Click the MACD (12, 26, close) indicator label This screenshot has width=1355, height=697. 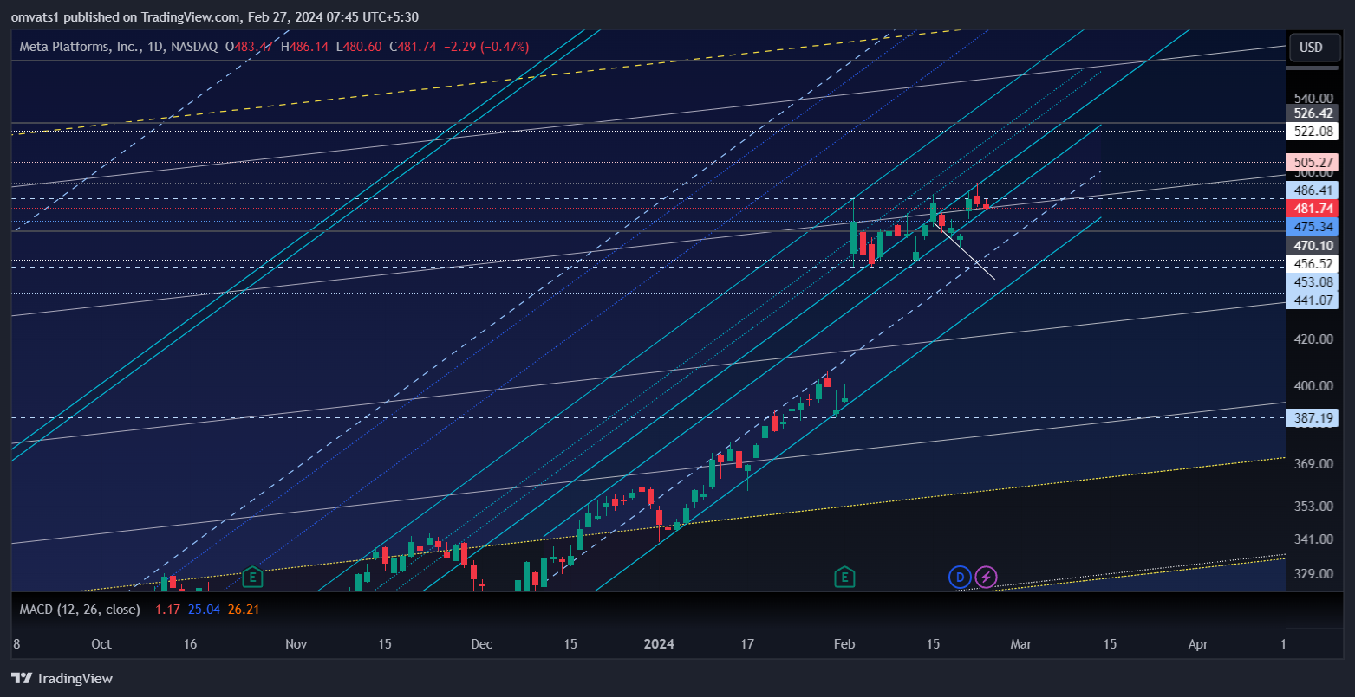(x=80, y=610)
